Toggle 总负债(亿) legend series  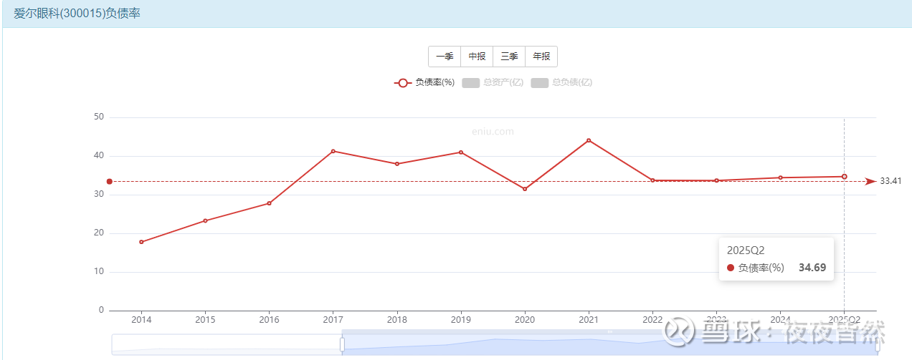(561, 82)
